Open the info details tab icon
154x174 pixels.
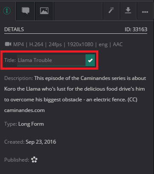coord(7,11)
